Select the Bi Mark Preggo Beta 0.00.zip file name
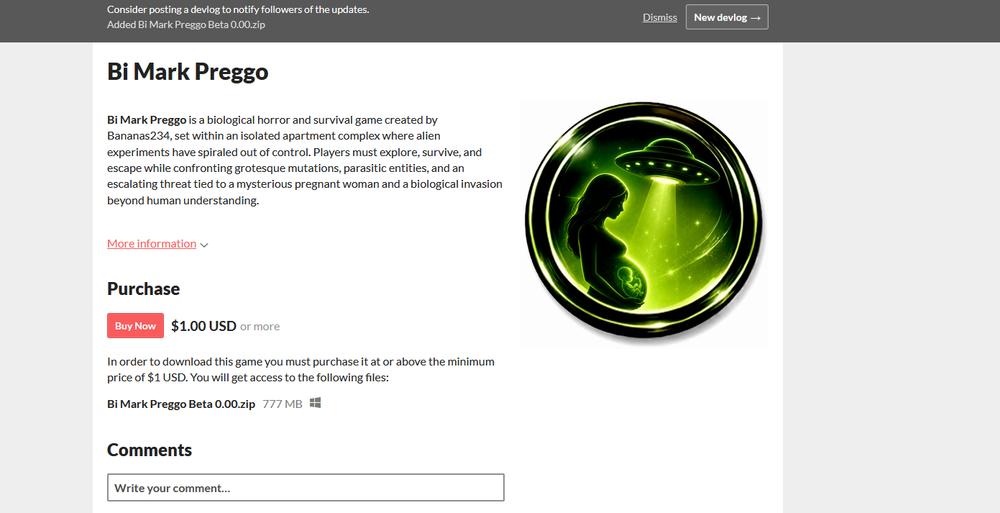 coord(181,404)
